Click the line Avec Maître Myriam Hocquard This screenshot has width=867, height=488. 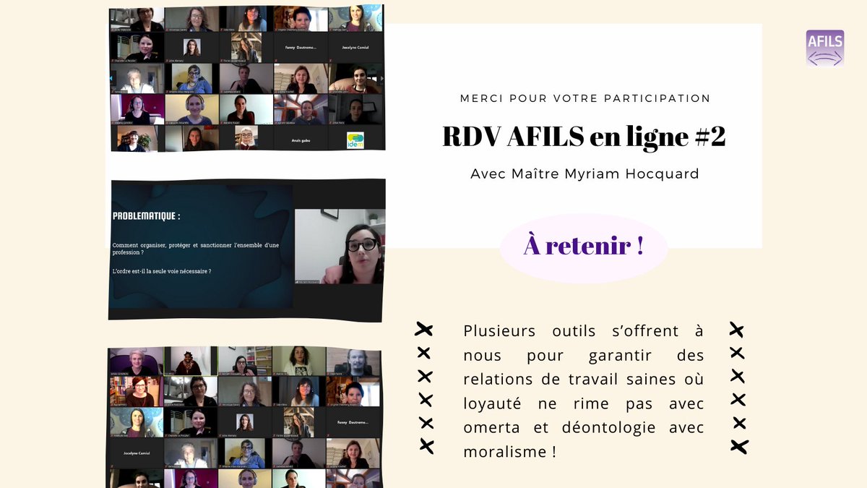pos(585,174)
